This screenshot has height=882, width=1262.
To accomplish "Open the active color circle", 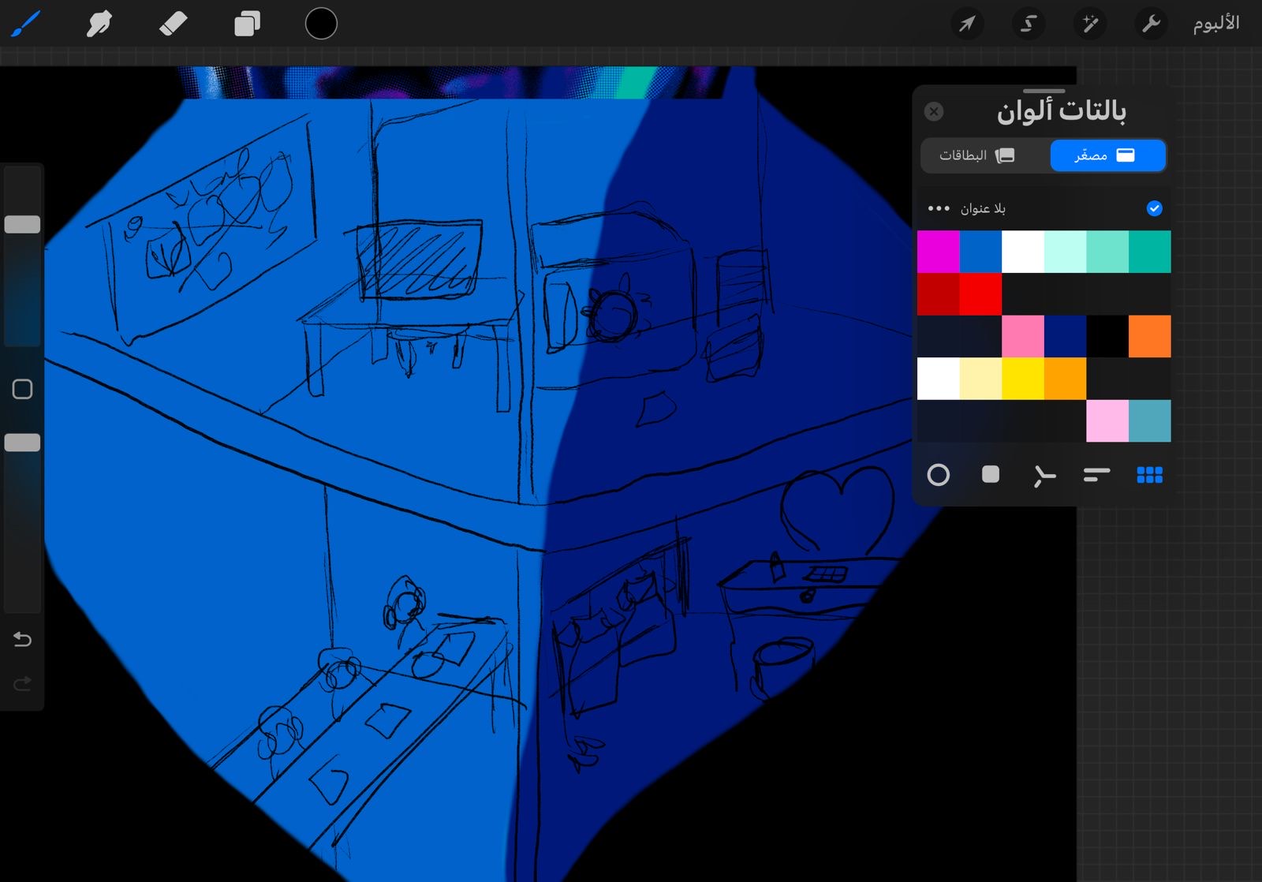I will click(x=321, y=24).
